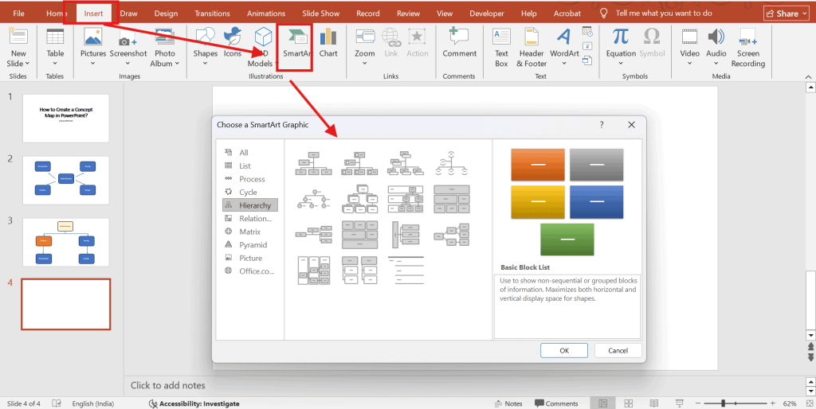This screenshot has height=409, width=816.
Task: Open the Design ribbon tab
Action: click(166, 14)
